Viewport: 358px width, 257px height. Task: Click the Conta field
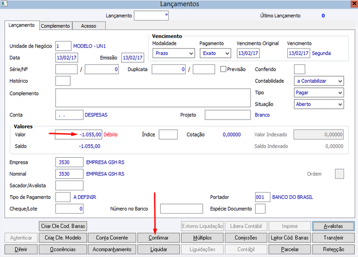[x=69, y=115]
